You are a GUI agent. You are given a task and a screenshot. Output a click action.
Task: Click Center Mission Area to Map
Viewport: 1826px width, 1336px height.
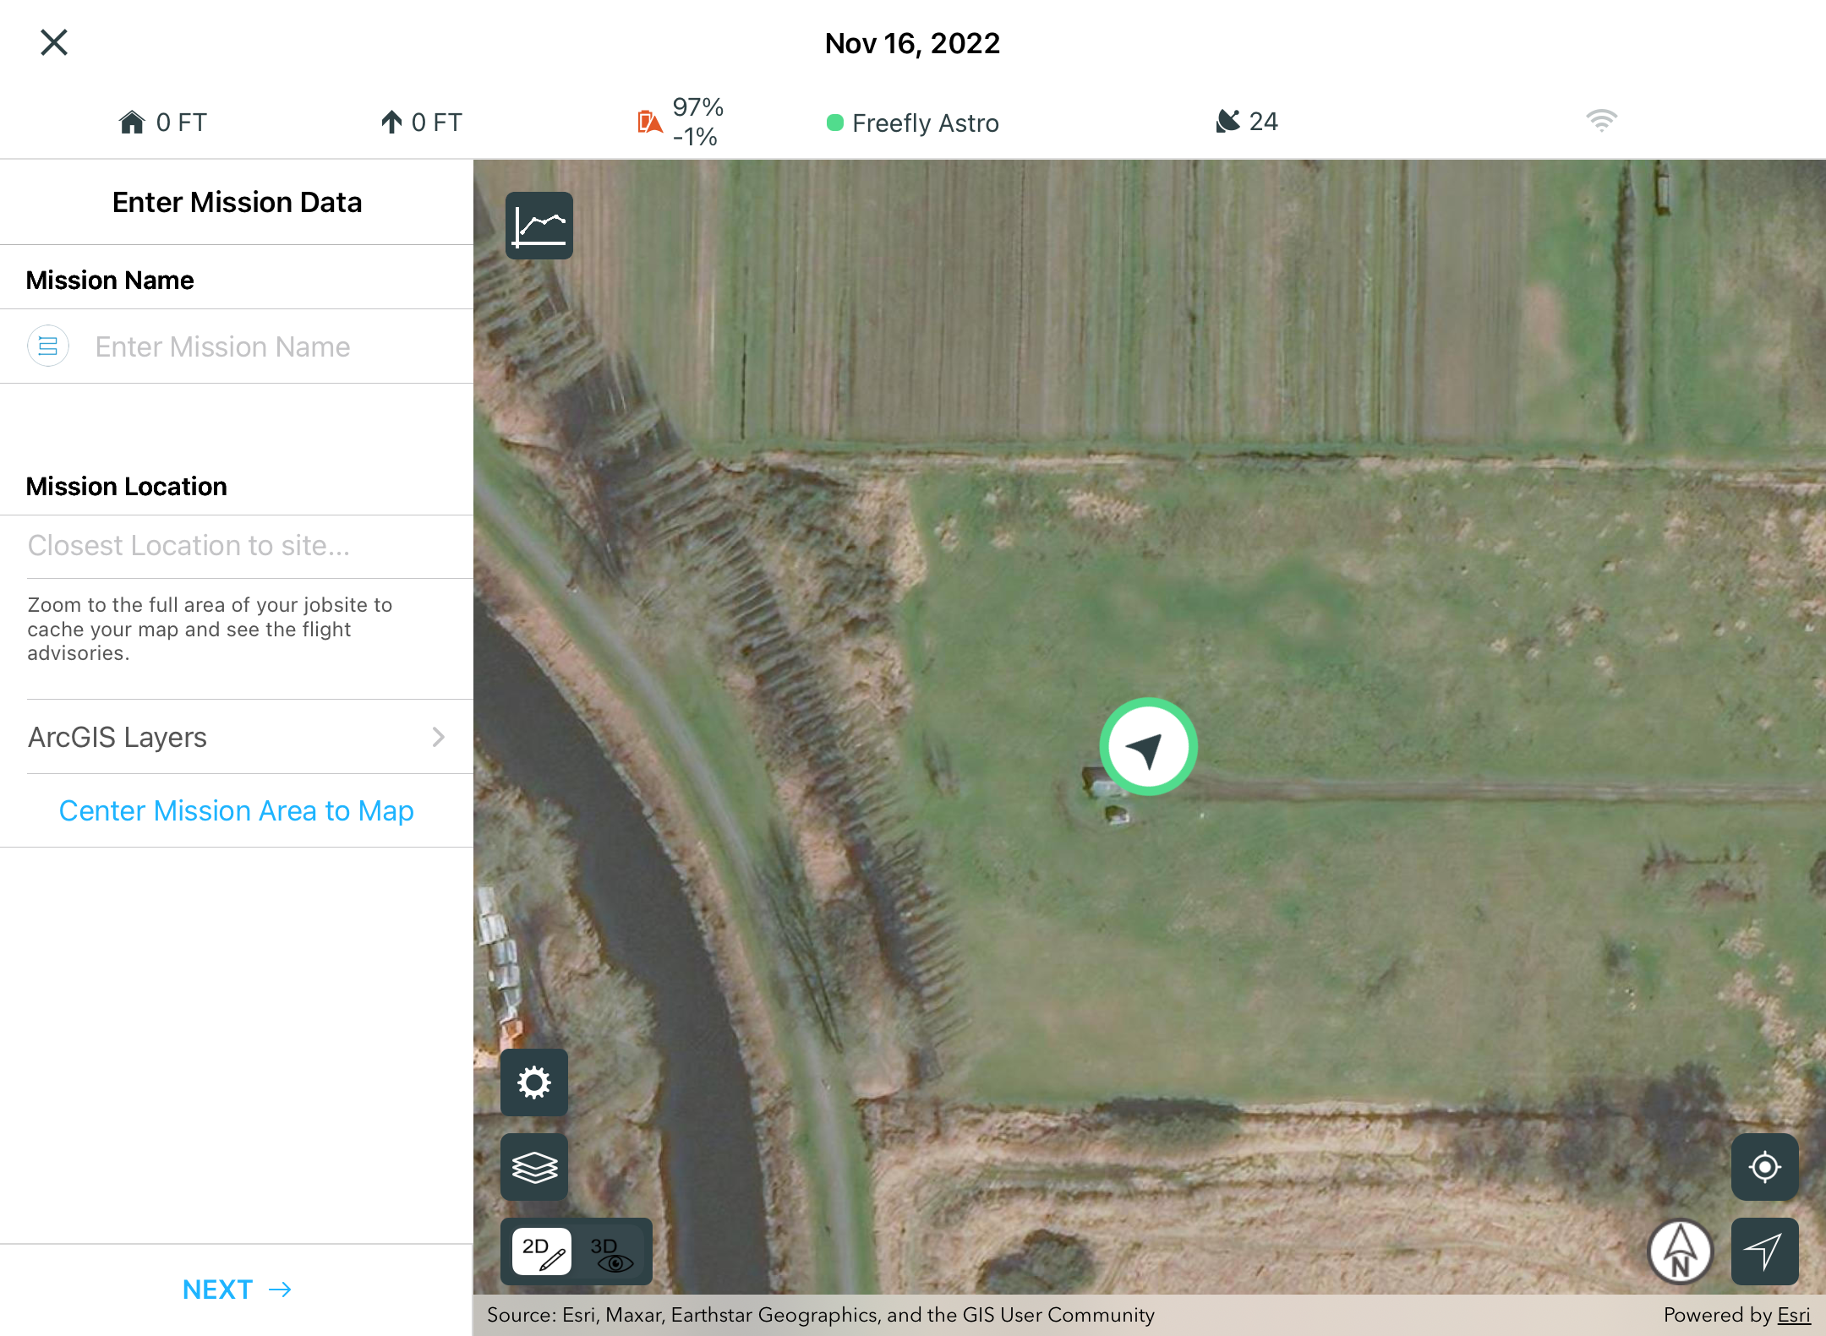click(236, 810)
